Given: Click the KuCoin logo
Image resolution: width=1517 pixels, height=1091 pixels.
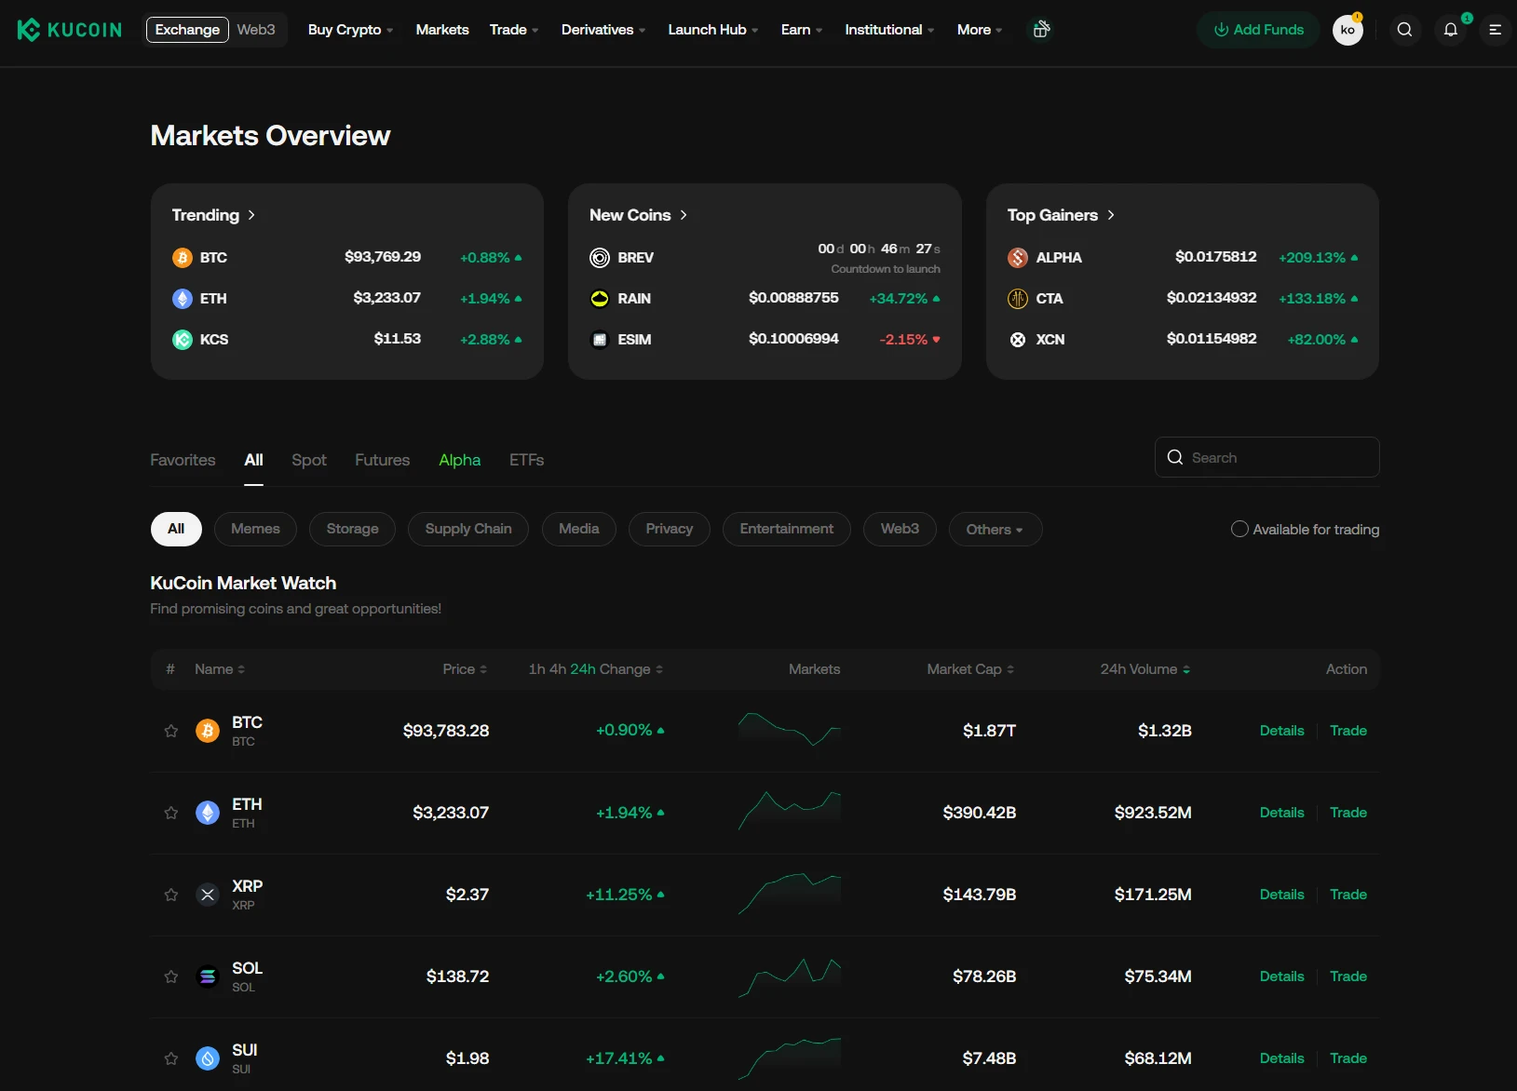Looking at the screenshot, I should 70,30.
